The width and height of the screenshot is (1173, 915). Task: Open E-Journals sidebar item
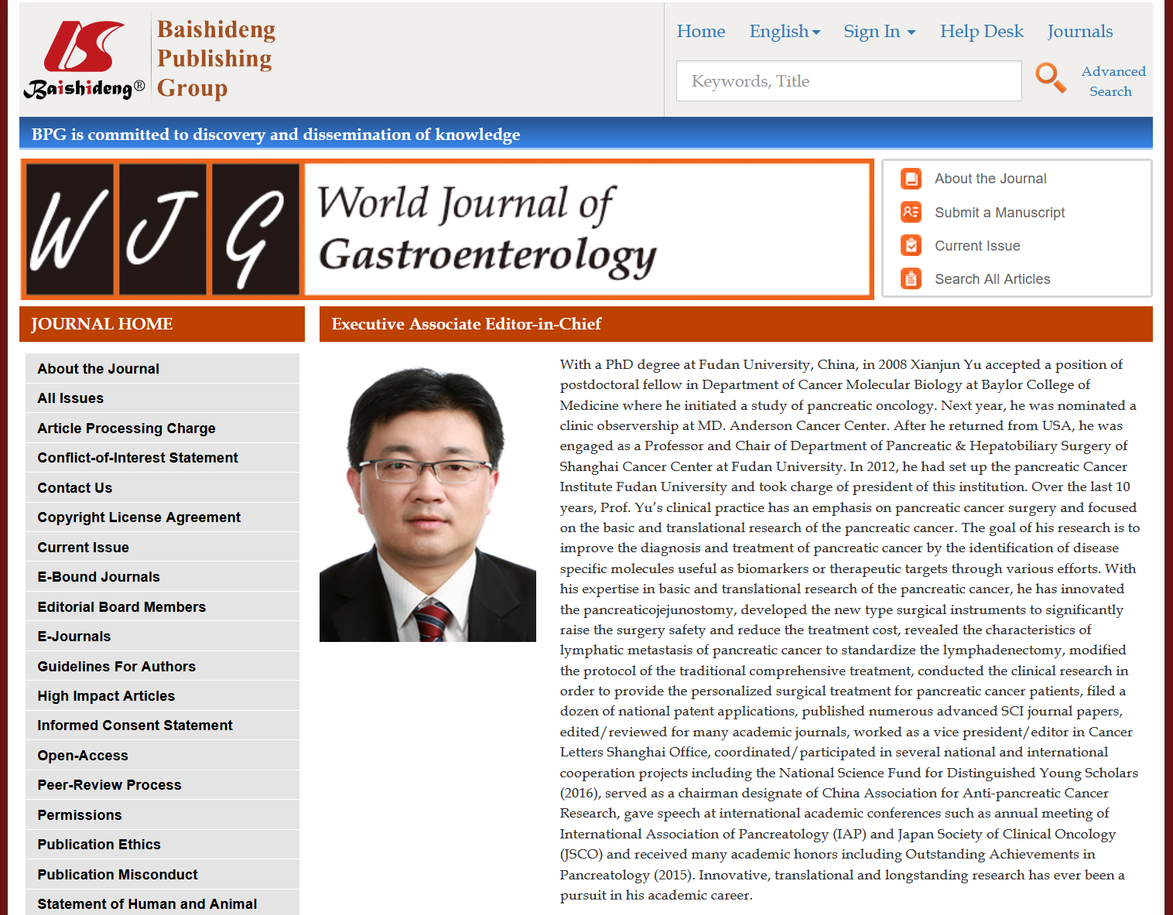click(162, 637)
